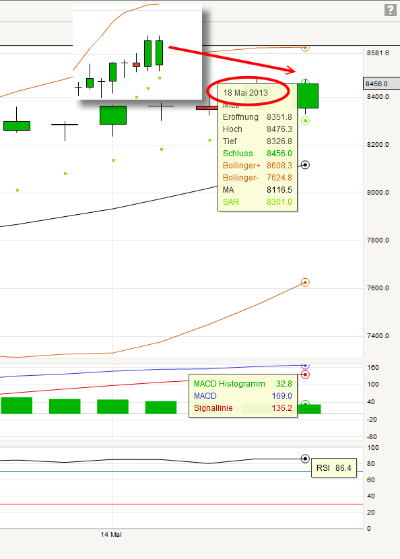Click the 8400.0 price axis label

coord(378,96)
